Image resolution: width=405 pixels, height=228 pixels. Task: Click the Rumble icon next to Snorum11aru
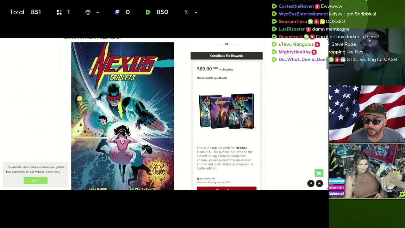[274, 22]
